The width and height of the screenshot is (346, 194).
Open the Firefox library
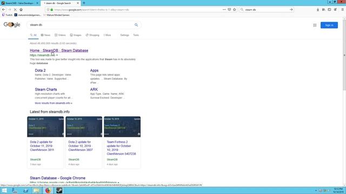[323, 10]
